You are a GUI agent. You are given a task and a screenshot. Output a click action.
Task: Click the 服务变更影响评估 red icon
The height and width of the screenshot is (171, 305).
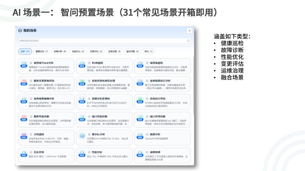(24, 82)
